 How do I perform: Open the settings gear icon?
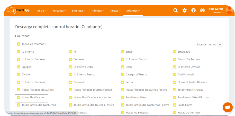tap(185, 10)
